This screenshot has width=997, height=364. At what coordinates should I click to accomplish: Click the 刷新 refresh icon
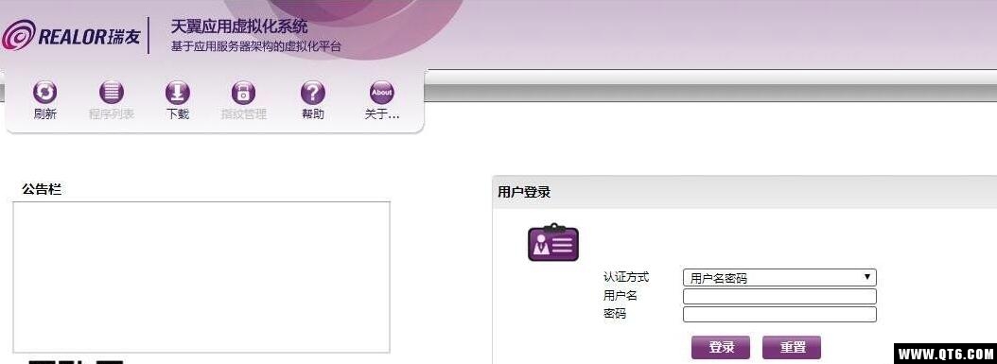[x=44, y=94]
